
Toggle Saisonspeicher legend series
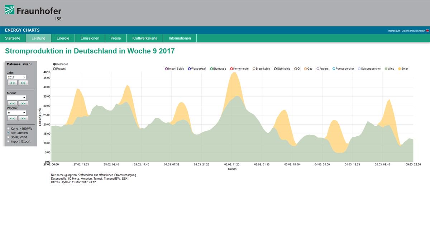pos(369,69)
